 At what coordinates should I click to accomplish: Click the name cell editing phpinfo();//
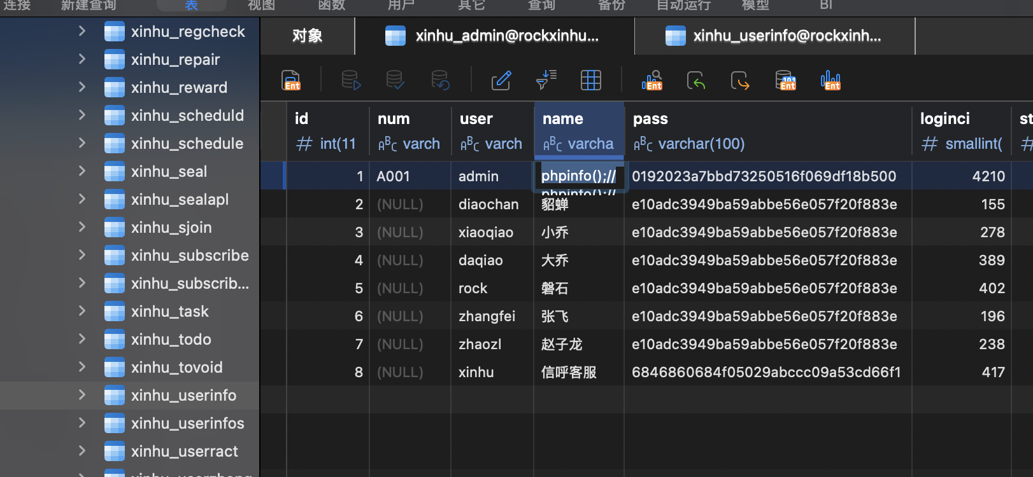578,176
